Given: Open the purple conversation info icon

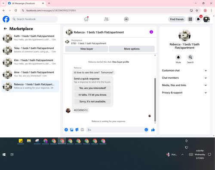Looking at the screenshot, I should point(151,32).
